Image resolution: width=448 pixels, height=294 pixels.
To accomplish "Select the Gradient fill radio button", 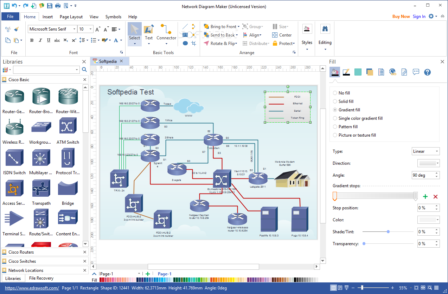I will click(335, 110).
